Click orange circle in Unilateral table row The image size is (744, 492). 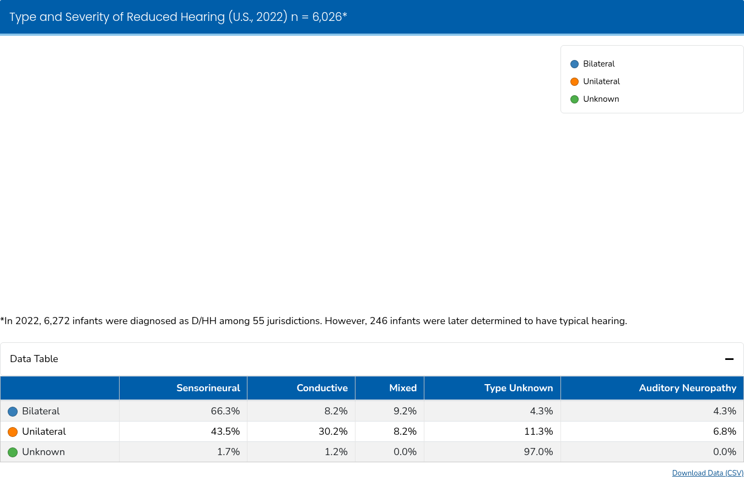point(13,432)
